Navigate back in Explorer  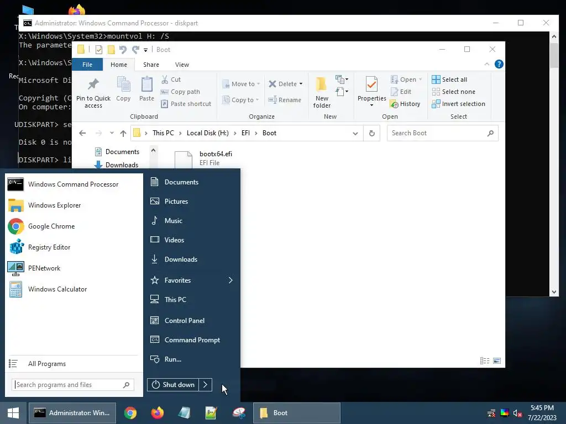pos(82,133)
